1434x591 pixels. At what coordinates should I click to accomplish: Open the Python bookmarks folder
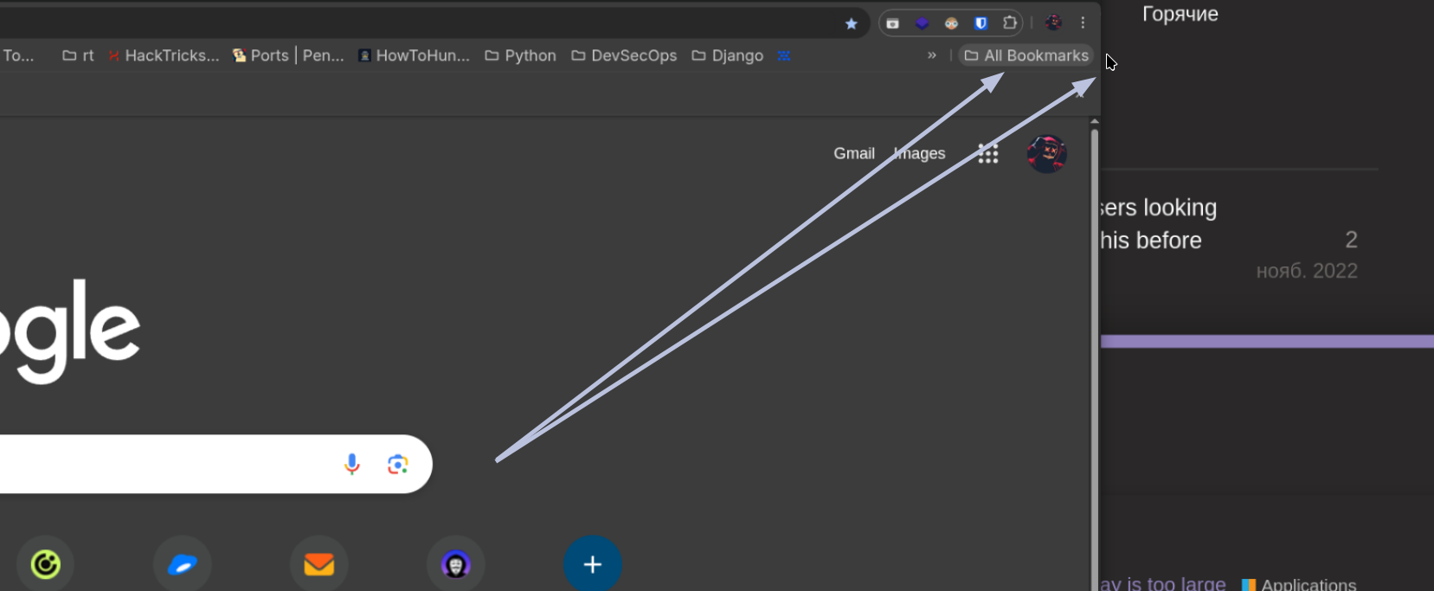tap(520, 55)
